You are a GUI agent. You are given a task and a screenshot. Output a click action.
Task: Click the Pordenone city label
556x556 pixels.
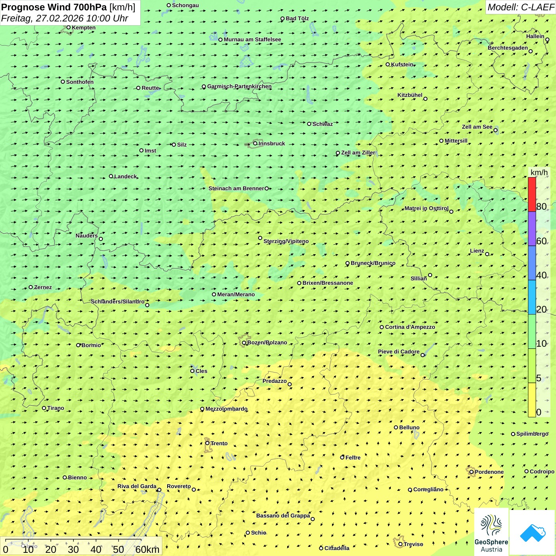point(489,472)
